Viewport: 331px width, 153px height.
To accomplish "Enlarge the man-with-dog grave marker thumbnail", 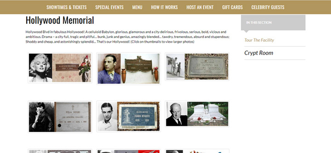I will tap(197, 66).
